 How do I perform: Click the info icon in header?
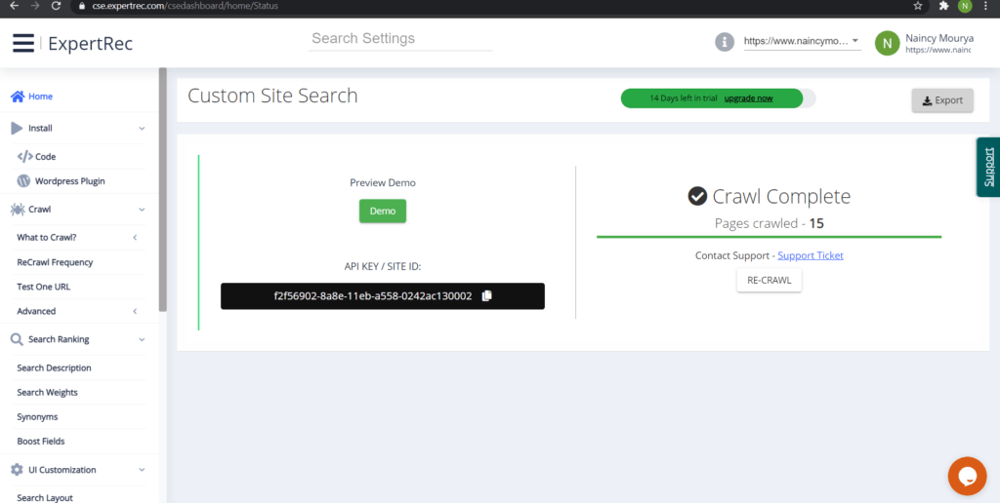pos(725,42)
